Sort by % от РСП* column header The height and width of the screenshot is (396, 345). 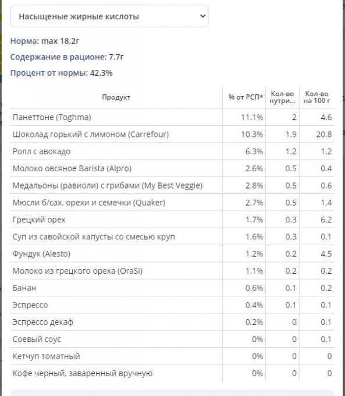[246, 97]
